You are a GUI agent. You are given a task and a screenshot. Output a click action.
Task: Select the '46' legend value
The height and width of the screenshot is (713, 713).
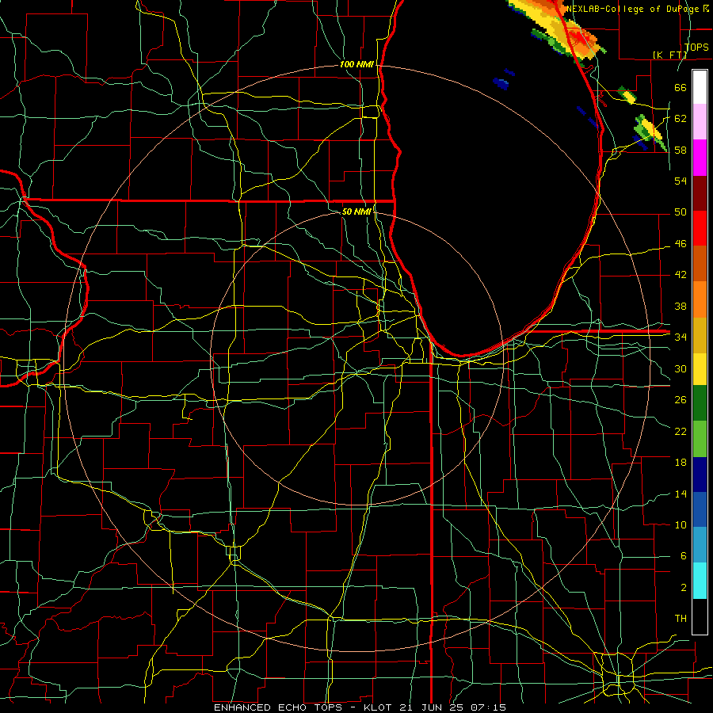coord(681,244)
